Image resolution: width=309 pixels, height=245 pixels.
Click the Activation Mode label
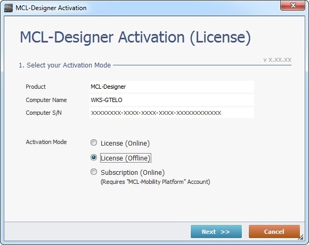[46, 142]
